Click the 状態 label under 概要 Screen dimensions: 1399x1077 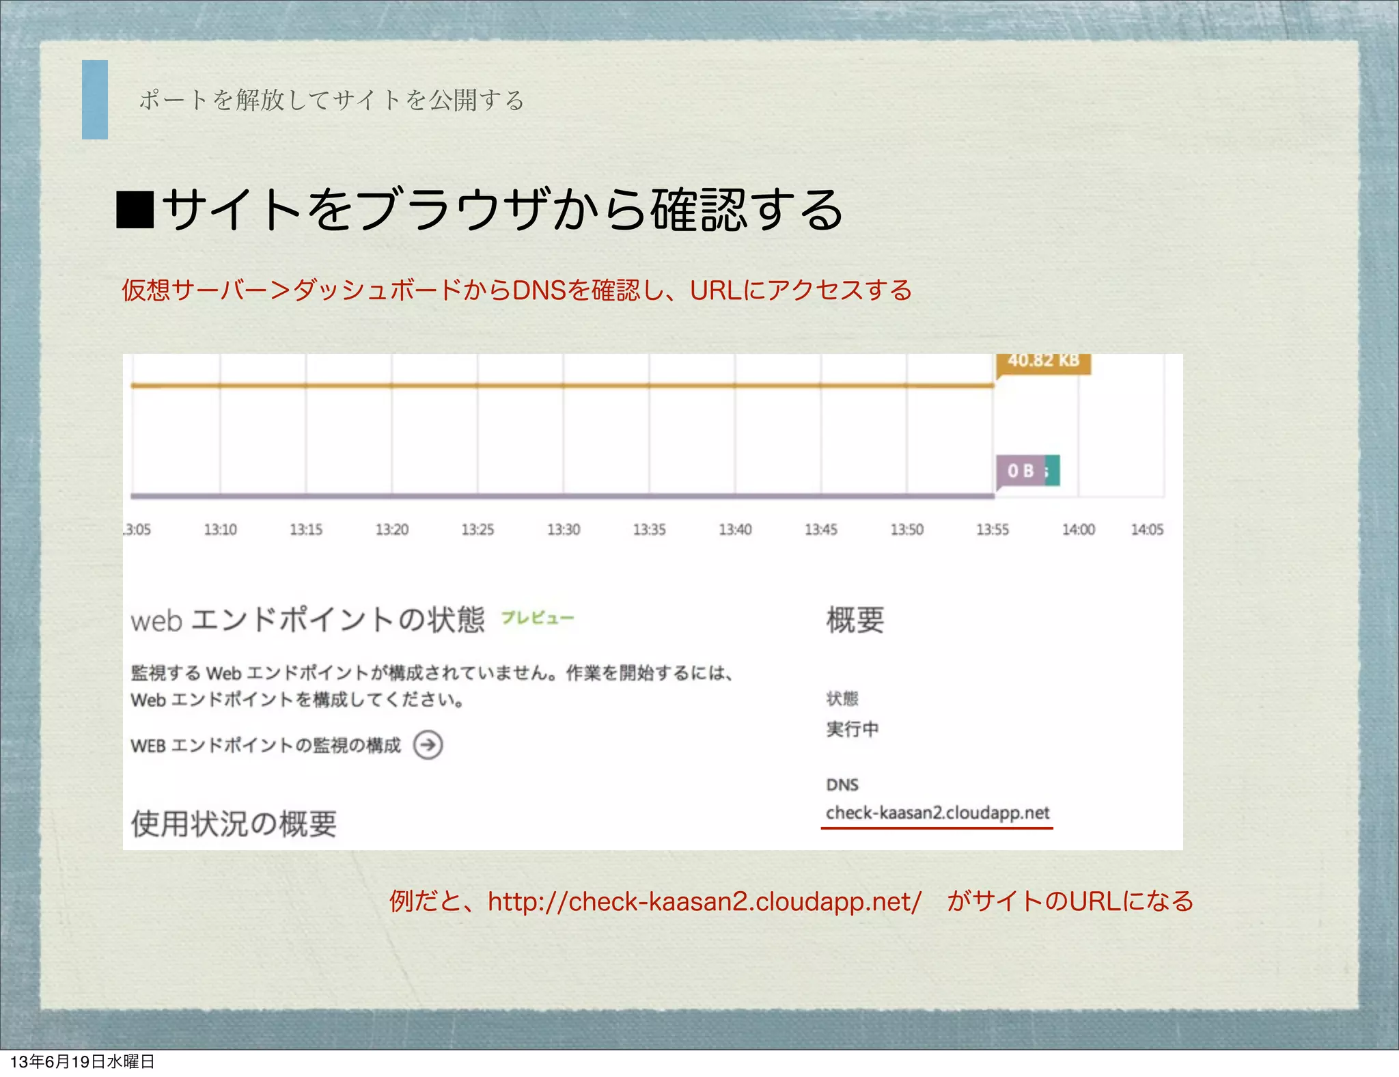pos(842,698)
